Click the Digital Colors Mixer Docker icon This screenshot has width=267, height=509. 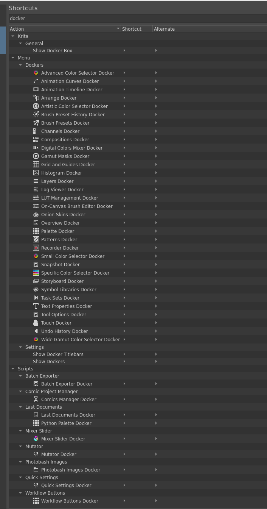[x=36, y=148]
